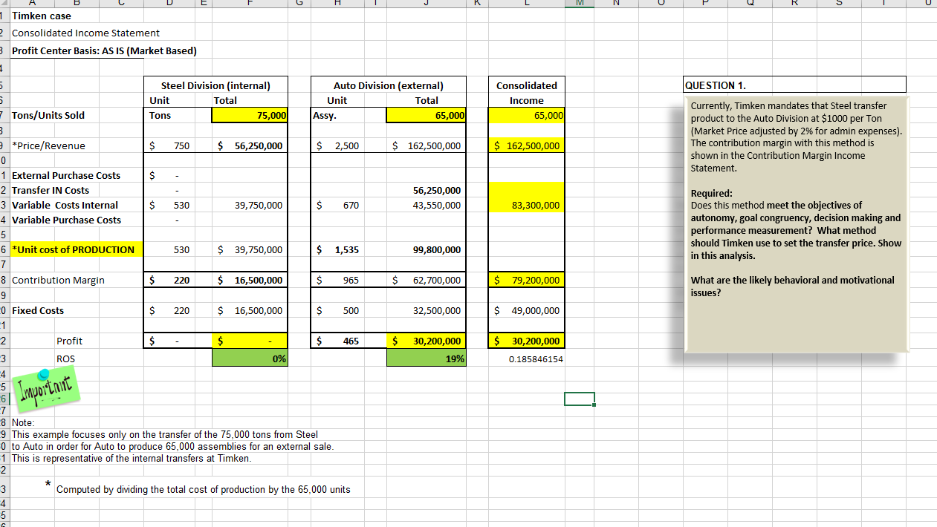Select the yellow Consolidated $162,500,000 cell
The height and width of the screenshot is (527, 937).
tap(526, 145)
